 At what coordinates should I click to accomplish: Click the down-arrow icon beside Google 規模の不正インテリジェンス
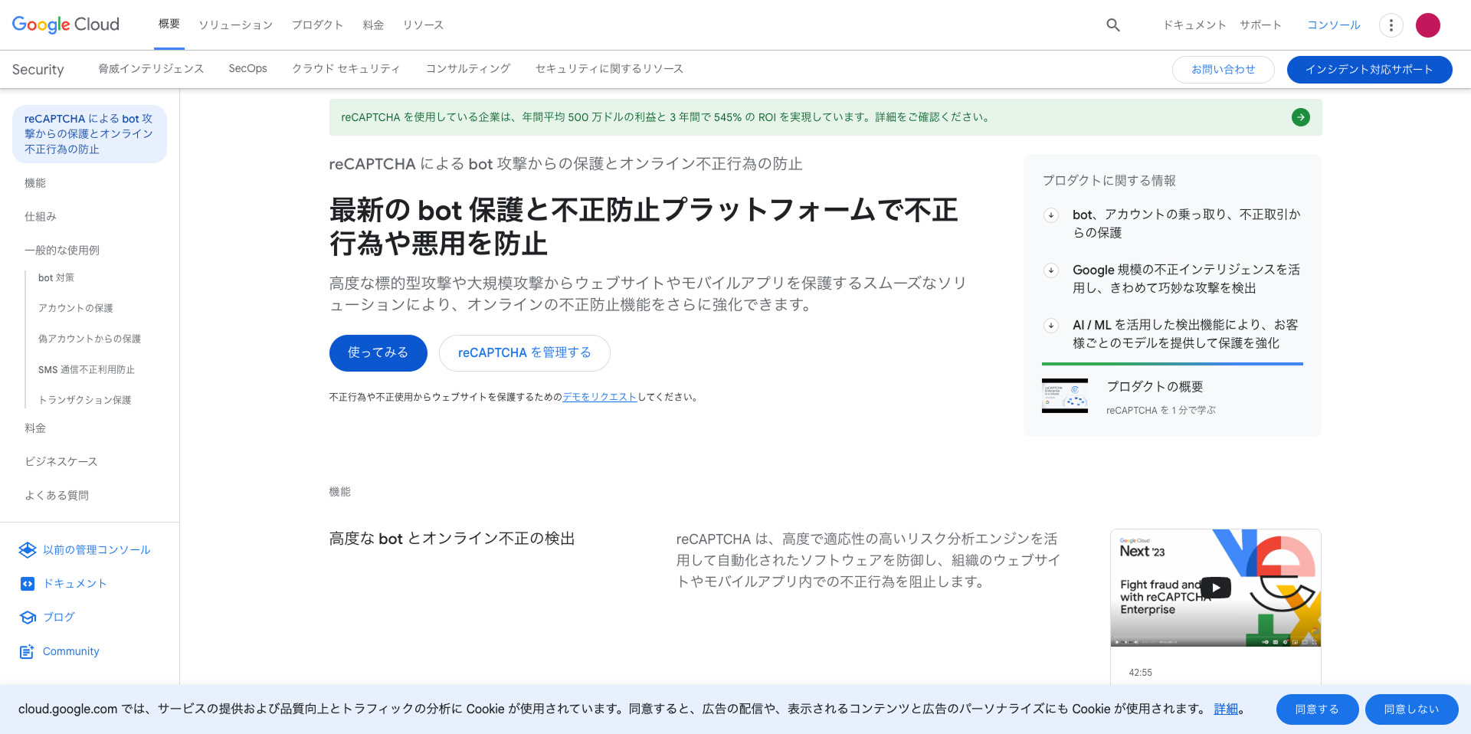pyautogui.click(x=1051, y=270)
